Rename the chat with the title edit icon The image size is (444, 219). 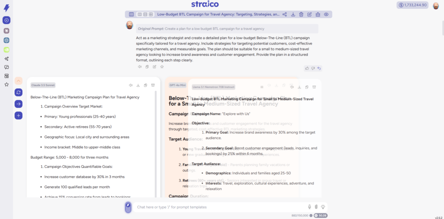pos(310,14)
